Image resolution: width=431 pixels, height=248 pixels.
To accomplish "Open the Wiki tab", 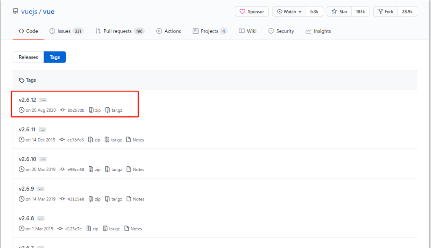I will 248,31.
